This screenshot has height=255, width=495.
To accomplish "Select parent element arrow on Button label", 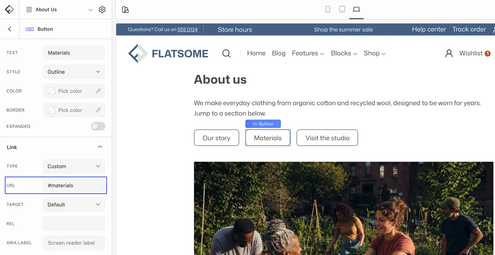I will [x=248, y=124].
